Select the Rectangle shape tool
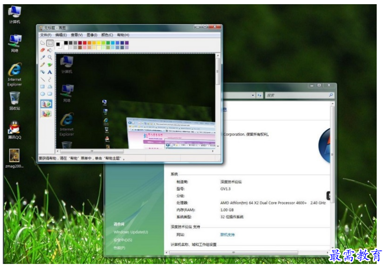Image resolution: width=386 pixels, height=270 pixels. pos(43,86)
